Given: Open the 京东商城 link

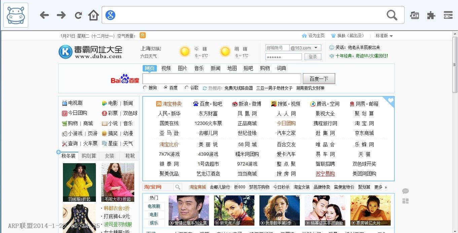Looking at the screenshot, I should 364,133.
